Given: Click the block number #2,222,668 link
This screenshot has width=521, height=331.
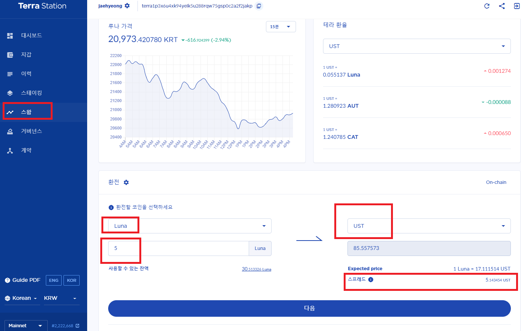Looking at the screenshot, I should tap(62, 326).
